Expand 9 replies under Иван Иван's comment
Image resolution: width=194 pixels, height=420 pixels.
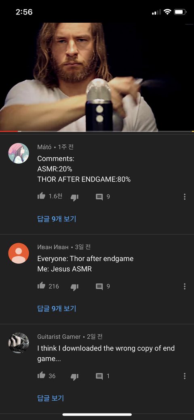pyautogui.click(x=57, y=308)
